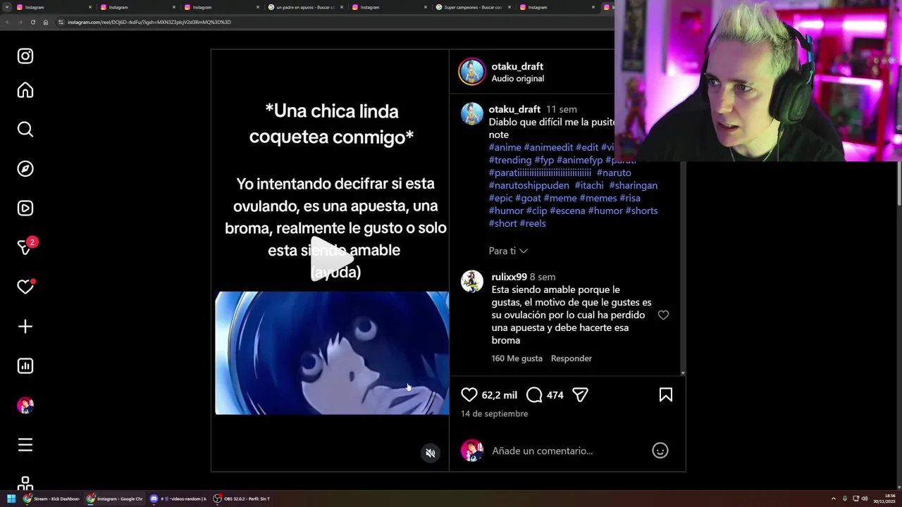Switch to 'Super campeones' browser tab
Screen dimensions: 902x507
click(472, 7)
